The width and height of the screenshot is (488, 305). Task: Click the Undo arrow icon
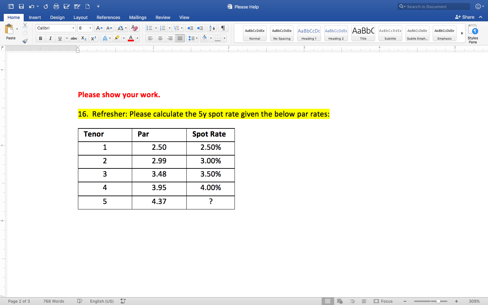point(31,6)
